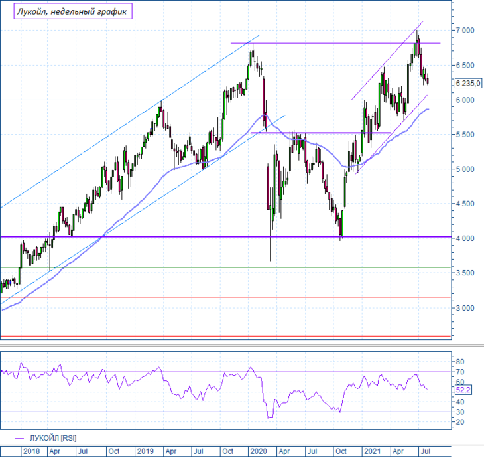Click the 6 500 price axis label
This screenshot has height=458, width=484.
tap(465, 65)
